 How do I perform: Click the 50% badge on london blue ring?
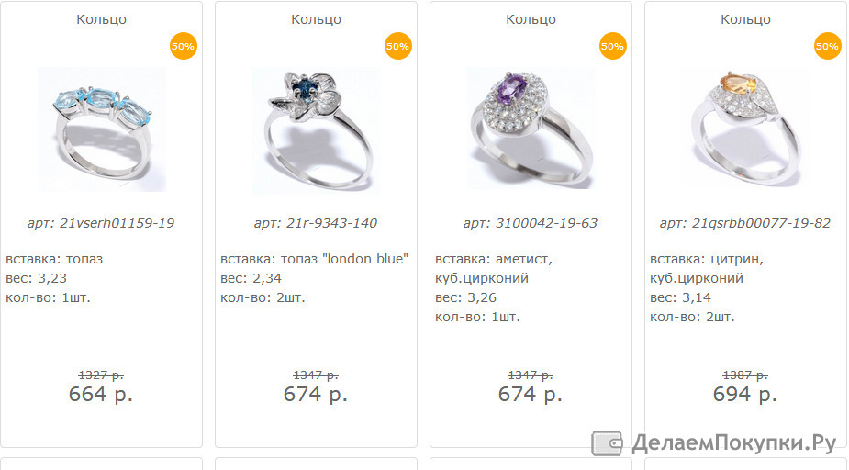pyautogui.click(x=398, y=46)
